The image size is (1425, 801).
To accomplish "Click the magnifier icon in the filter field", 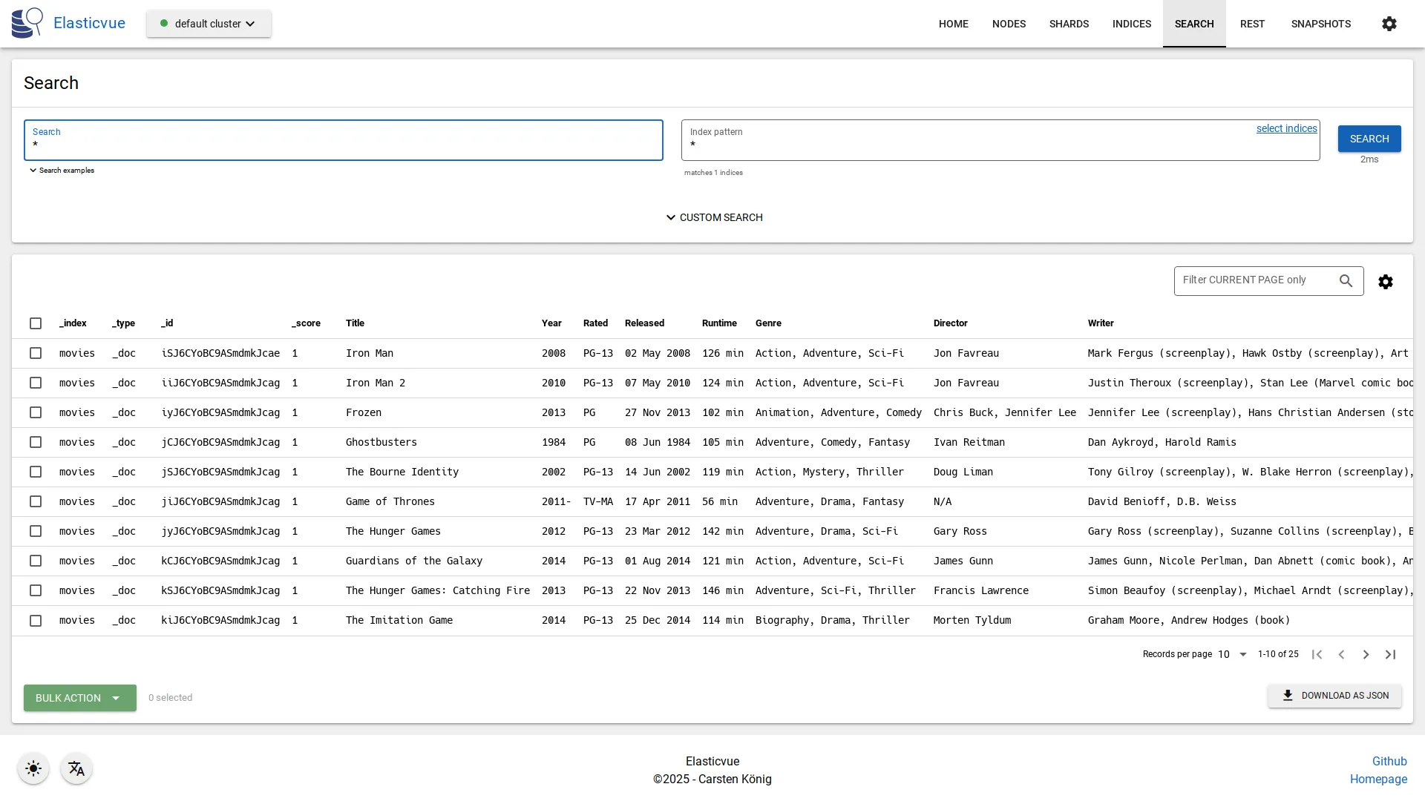I will [1346, 280].
